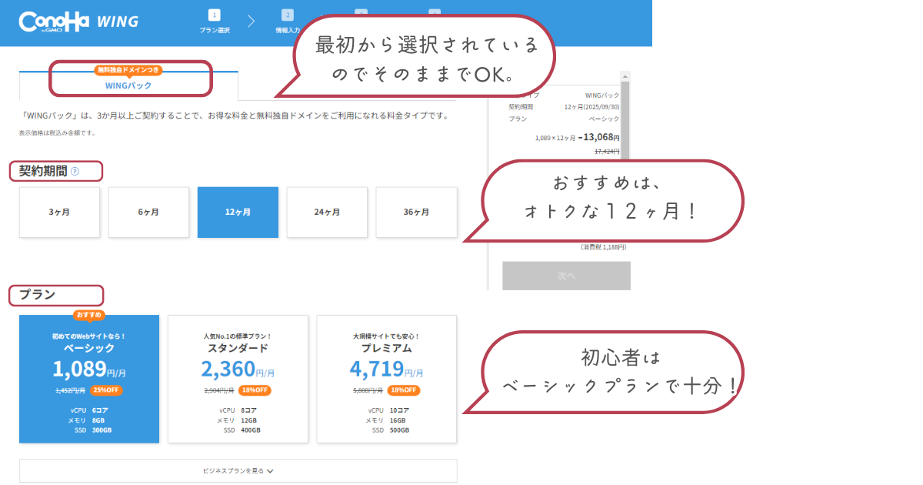Click 12ヶ月(2025/09/30) in summary
The width and height of the screenshot is (923, 485).
pos(591,107)
